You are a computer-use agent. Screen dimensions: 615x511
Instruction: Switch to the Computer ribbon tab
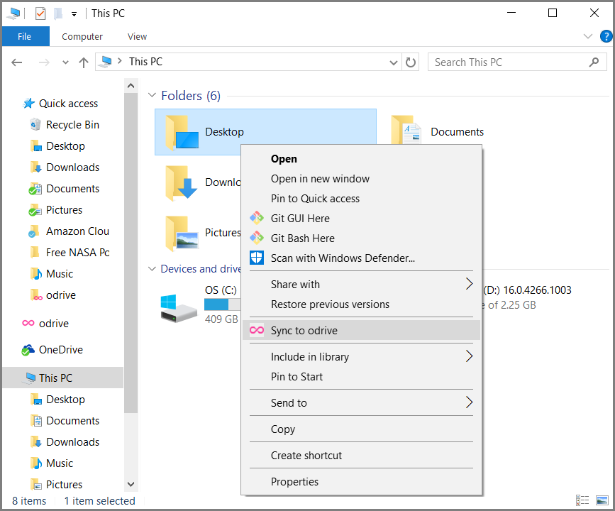pos(82,36)
